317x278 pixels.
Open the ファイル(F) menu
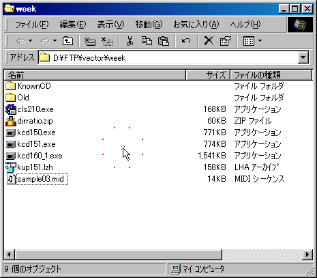click(x=31, y=25)
